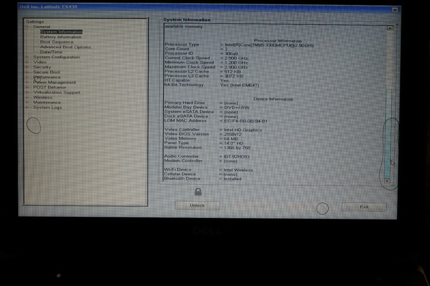Screen dimensions: 430x286
Task: Expand the System Logs node
Action: (27, 107)
